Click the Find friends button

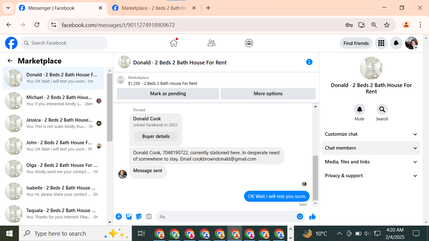click(356, 43)
